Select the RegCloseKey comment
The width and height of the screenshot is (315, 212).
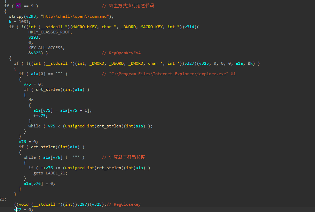(126, 204)
